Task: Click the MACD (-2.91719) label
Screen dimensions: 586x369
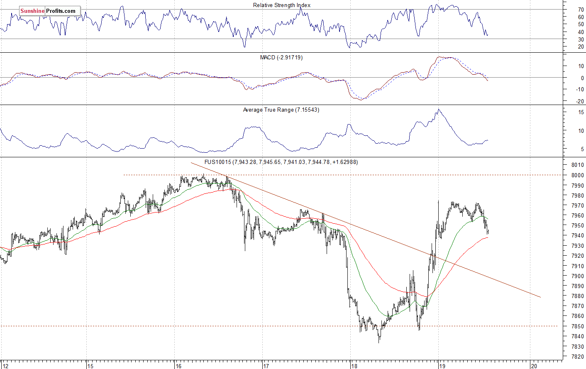Action: [x=281, y=57]
